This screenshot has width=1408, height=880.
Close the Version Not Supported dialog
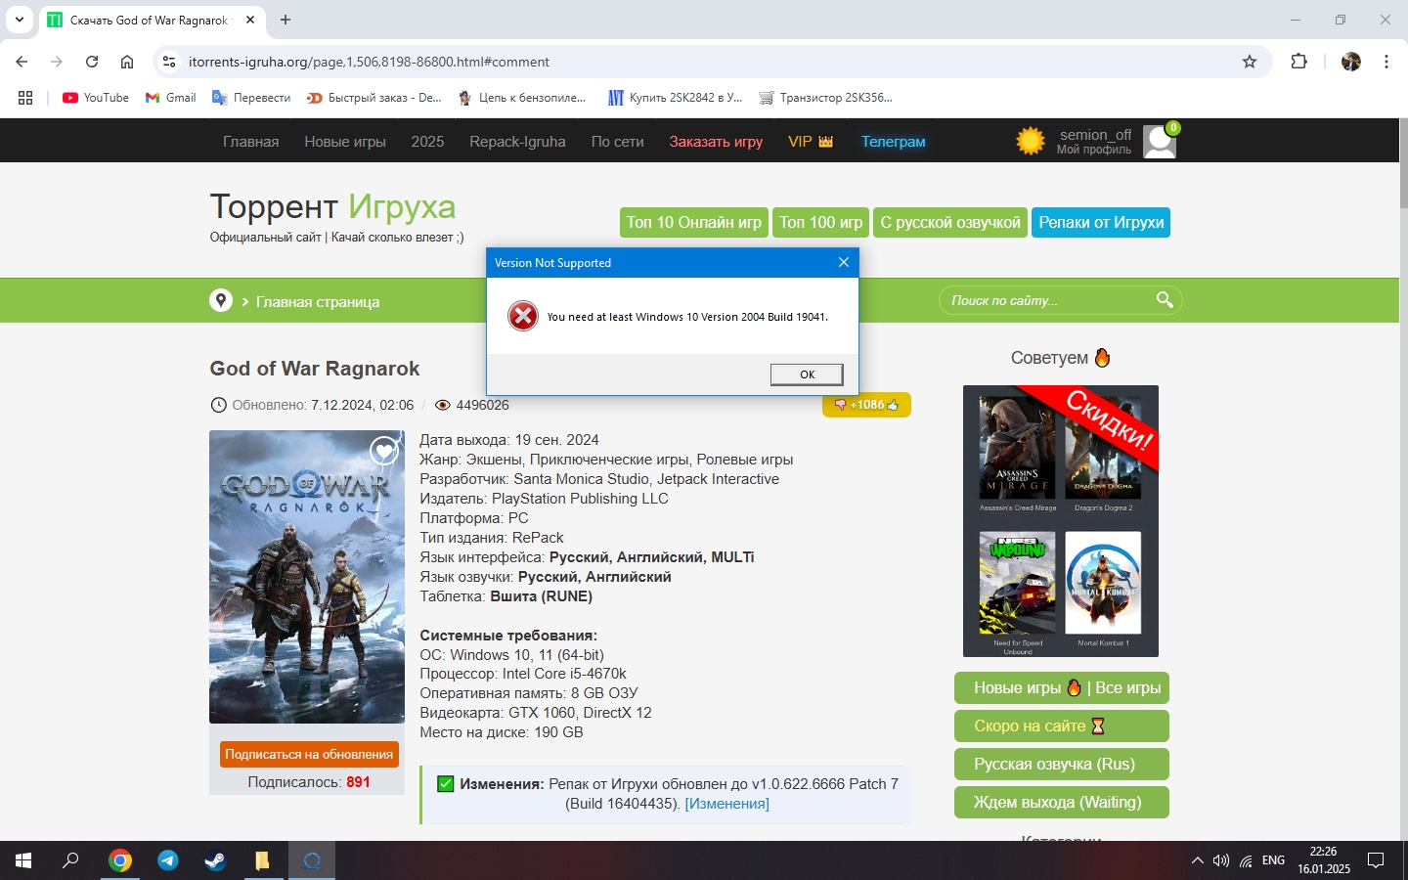click(x=843, y=262)
